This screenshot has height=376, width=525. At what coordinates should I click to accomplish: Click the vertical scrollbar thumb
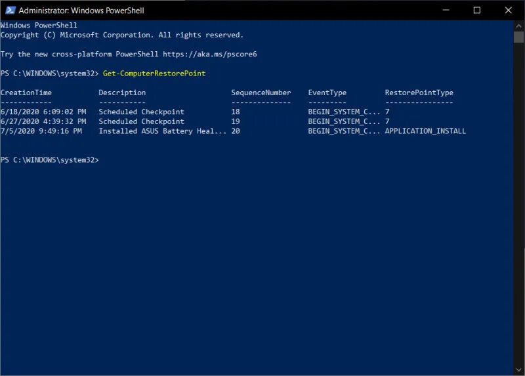tap(518, 37)
